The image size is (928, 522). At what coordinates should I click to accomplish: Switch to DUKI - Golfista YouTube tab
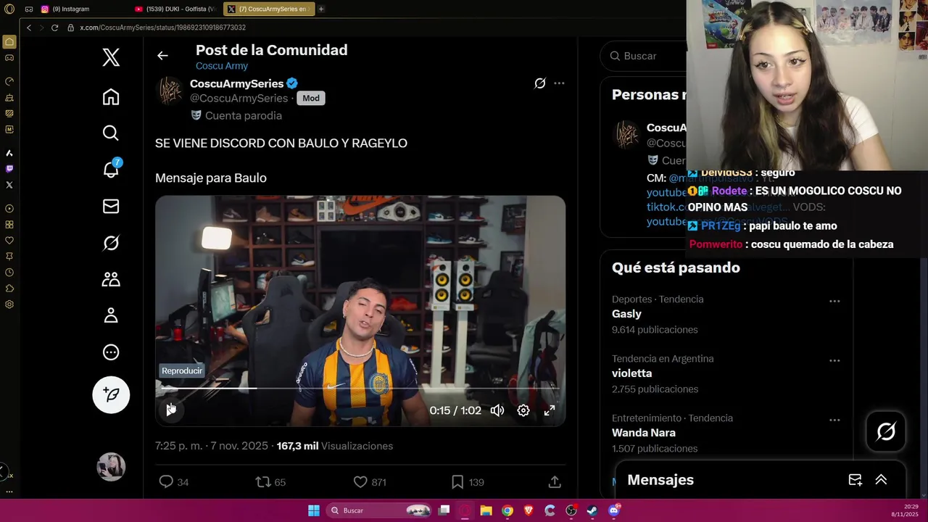tap(175, 9)
